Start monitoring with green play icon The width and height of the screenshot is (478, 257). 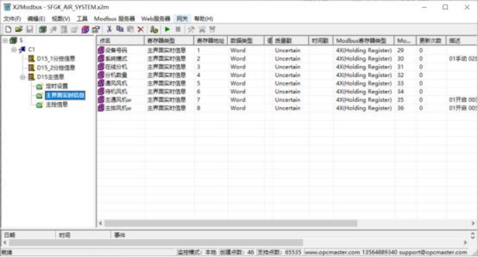click(x=167, y=30)
